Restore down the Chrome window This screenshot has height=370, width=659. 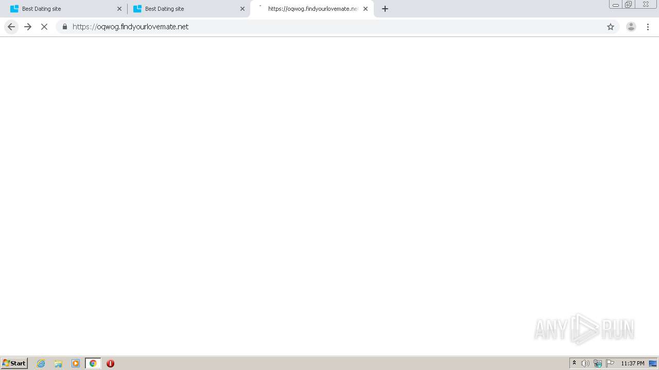[628, 5]
